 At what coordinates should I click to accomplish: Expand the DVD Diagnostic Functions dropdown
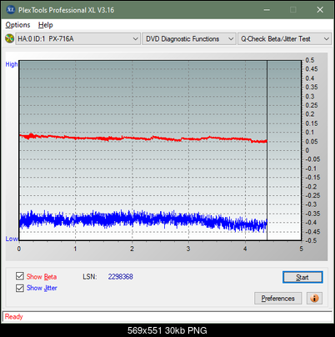(189, 39)
